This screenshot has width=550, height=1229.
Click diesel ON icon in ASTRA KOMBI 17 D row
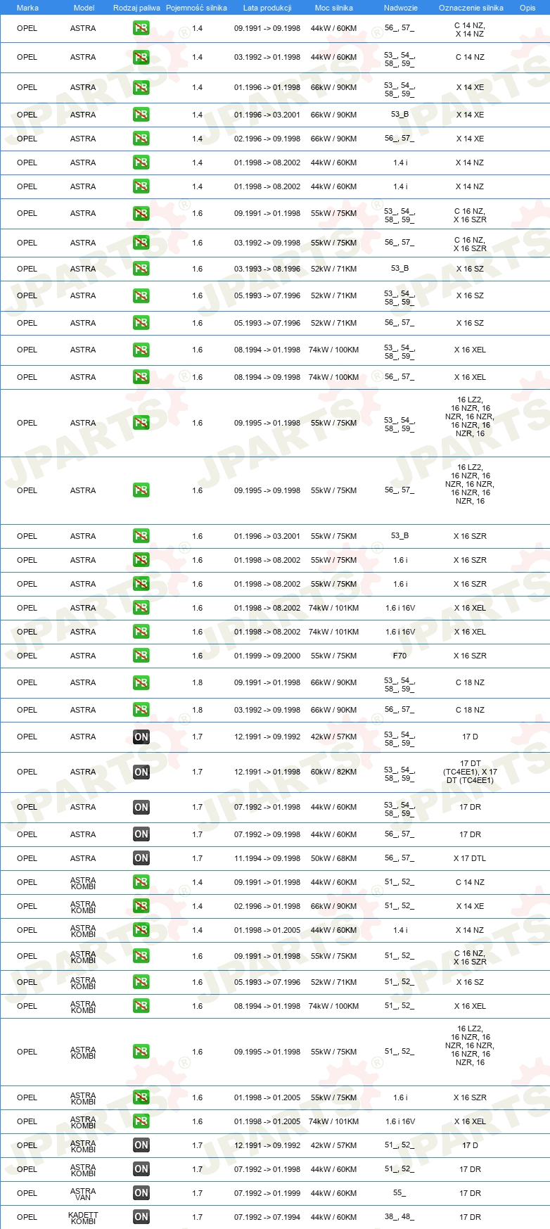(141, 1145)
